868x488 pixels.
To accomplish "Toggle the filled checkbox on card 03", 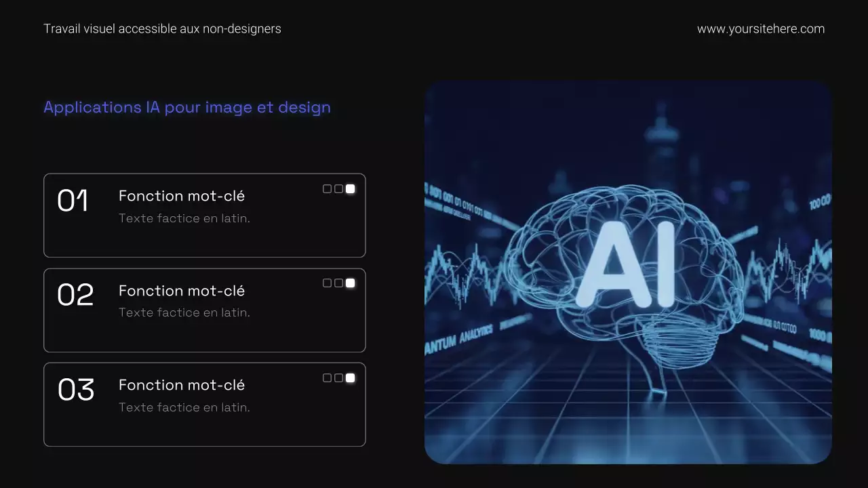I will tap(349, 378).
